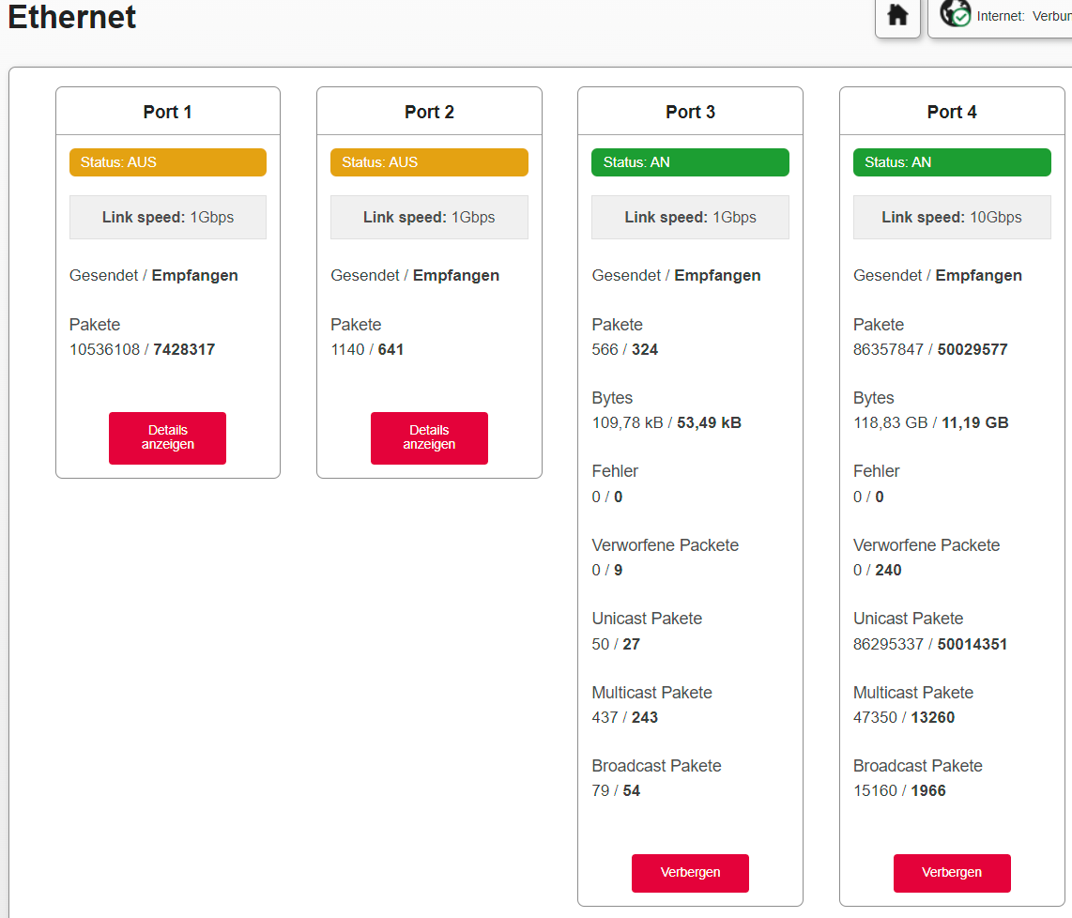Viewport: 1072px width, 918px height.
Task: Click the Internet status text label
Action: tap(1023, 16)
